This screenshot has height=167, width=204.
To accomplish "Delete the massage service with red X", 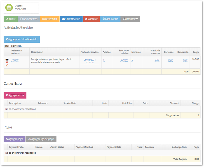I will 7,62.
